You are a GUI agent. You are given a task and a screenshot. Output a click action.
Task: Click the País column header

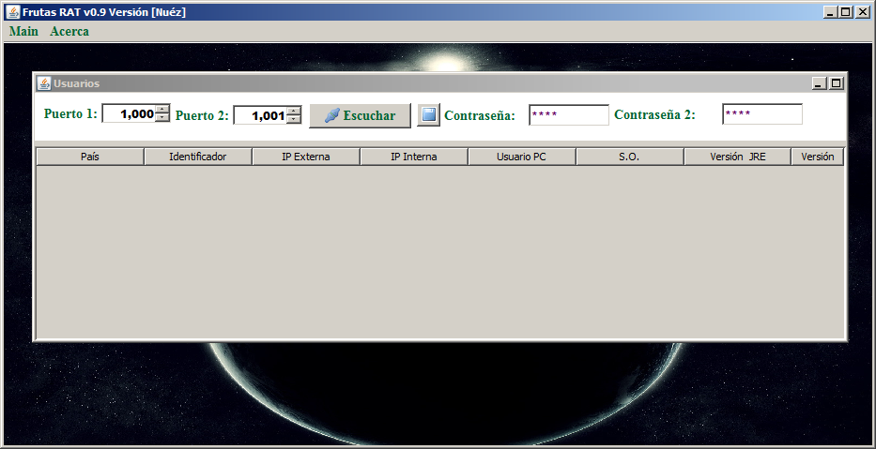(x=90, y=157)
